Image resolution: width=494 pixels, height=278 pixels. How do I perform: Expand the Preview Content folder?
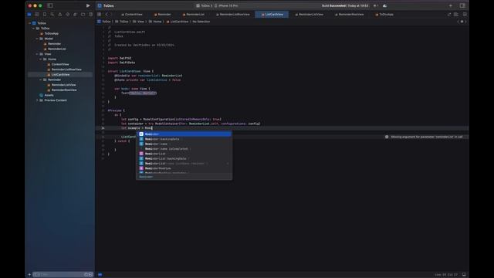pos(37,100)
